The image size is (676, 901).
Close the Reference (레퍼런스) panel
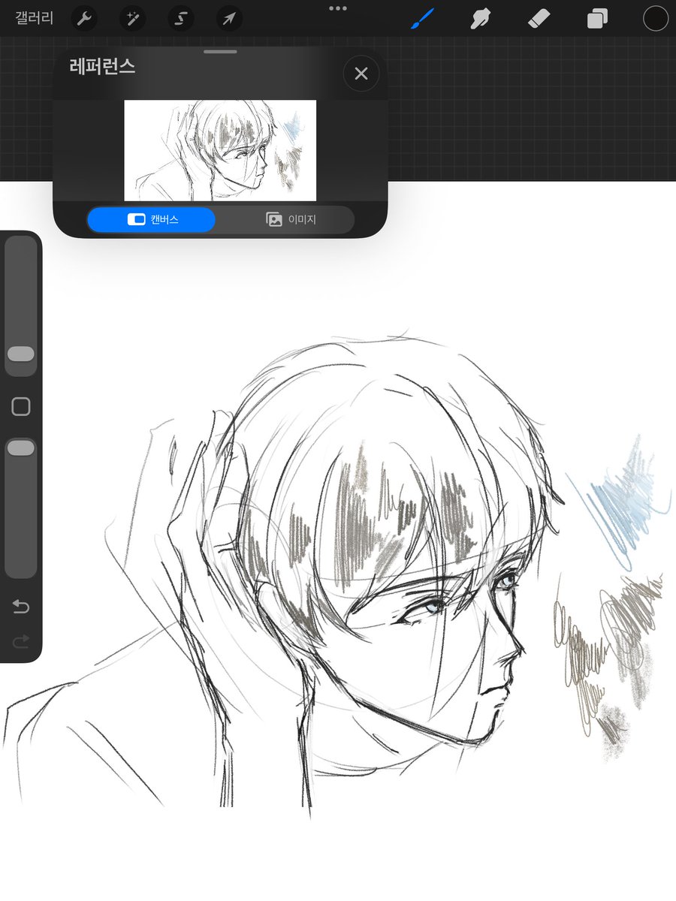(361, 74)
